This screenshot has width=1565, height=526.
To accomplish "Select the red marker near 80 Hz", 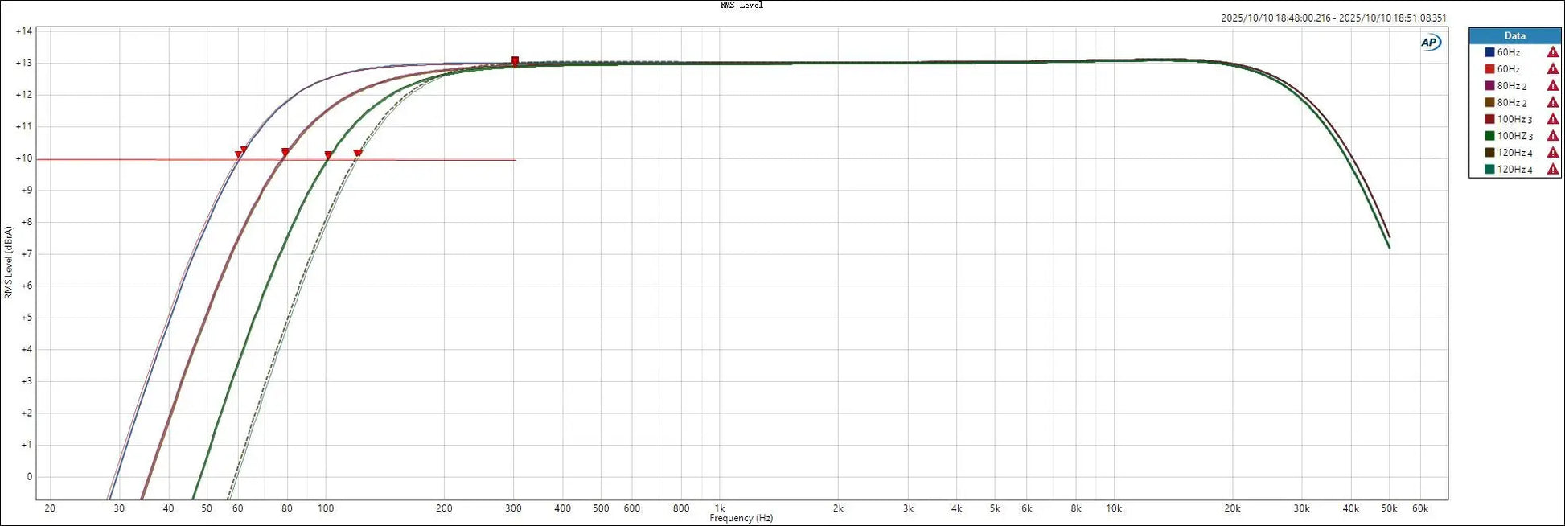I will (x=285, y=152).
